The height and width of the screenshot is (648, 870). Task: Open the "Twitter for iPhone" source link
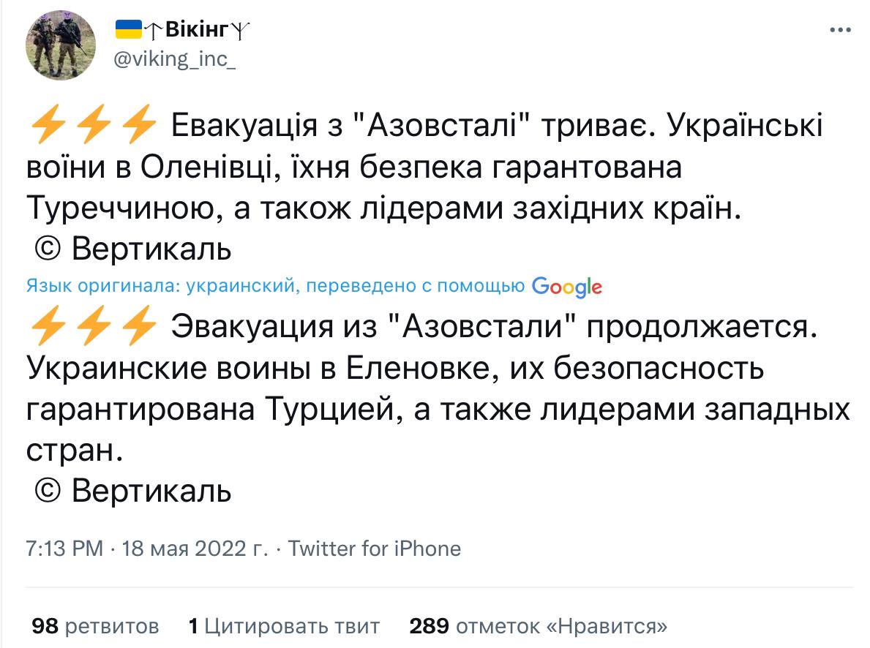(x=375, y=548)
